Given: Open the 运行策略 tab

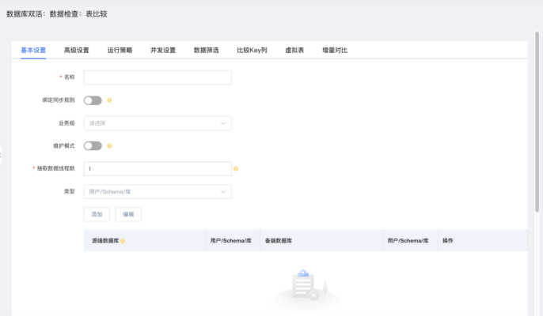Looking at the screenshot, I should [120, 50].
